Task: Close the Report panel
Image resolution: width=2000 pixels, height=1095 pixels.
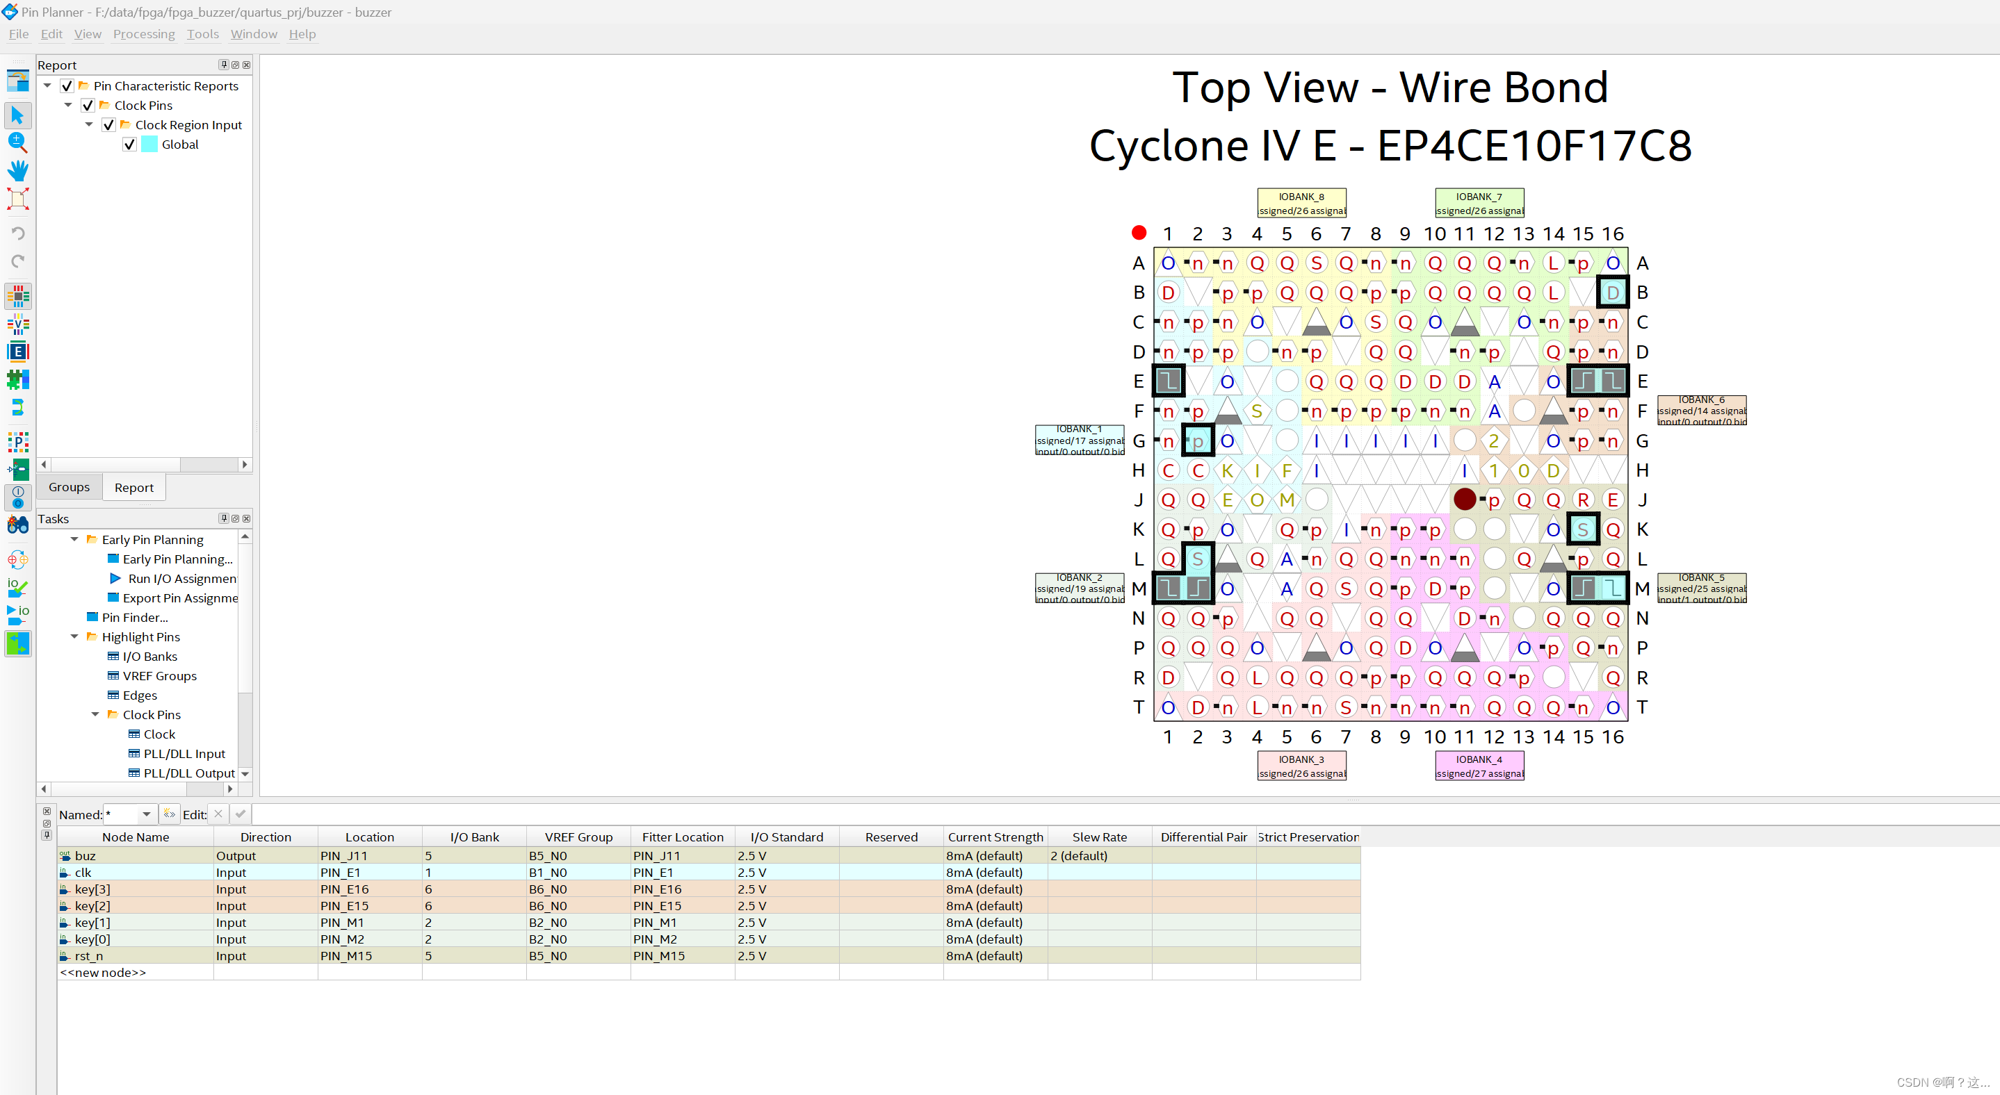Action: tap(246, 65)
